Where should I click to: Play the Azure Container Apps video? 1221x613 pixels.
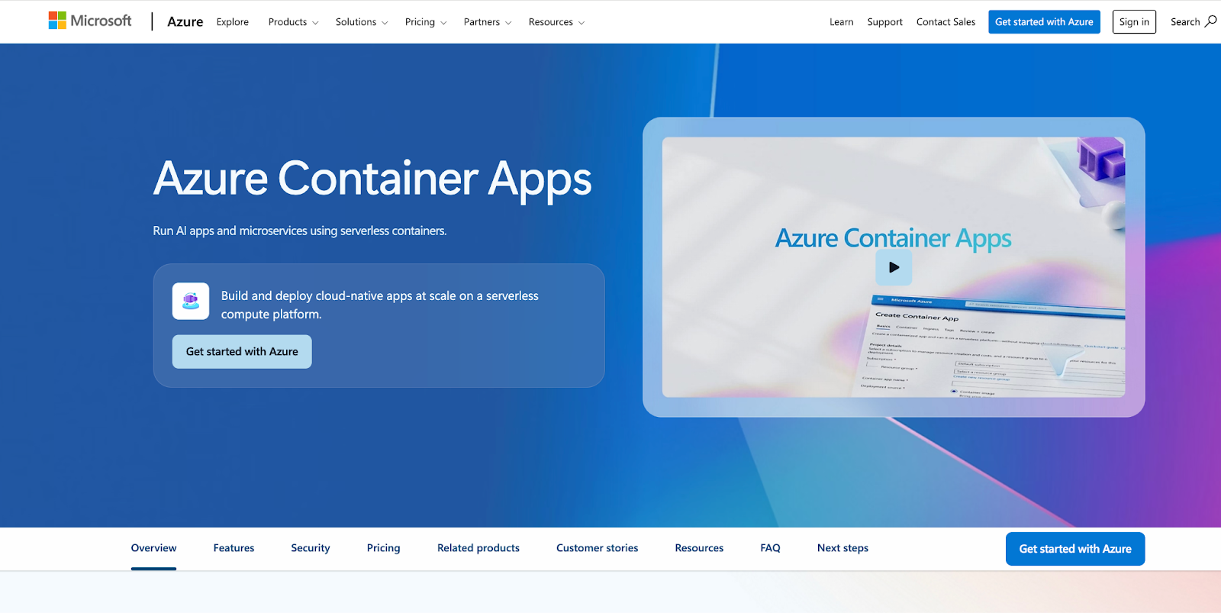click(894, 267)
